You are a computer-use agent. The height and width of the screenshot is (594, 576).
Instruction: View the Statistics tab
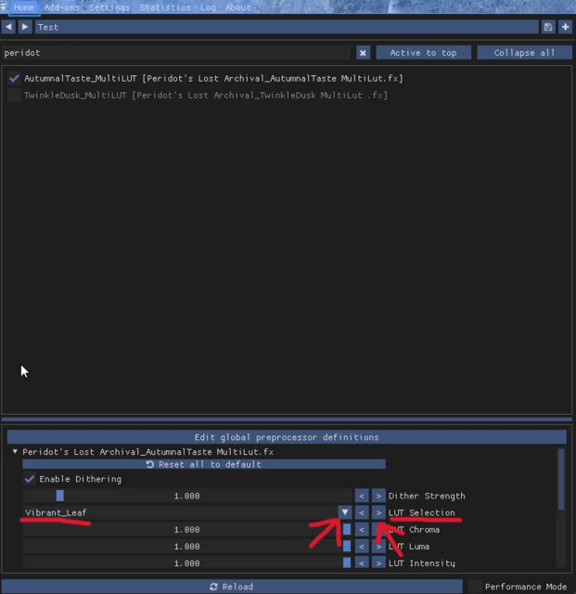point(165,7)
